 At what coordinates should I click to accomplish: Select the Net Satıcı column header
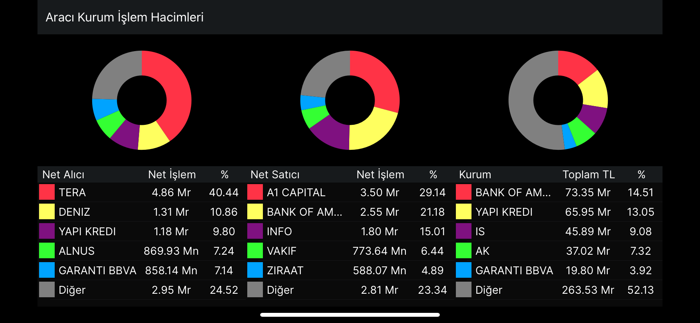point(275,174)
